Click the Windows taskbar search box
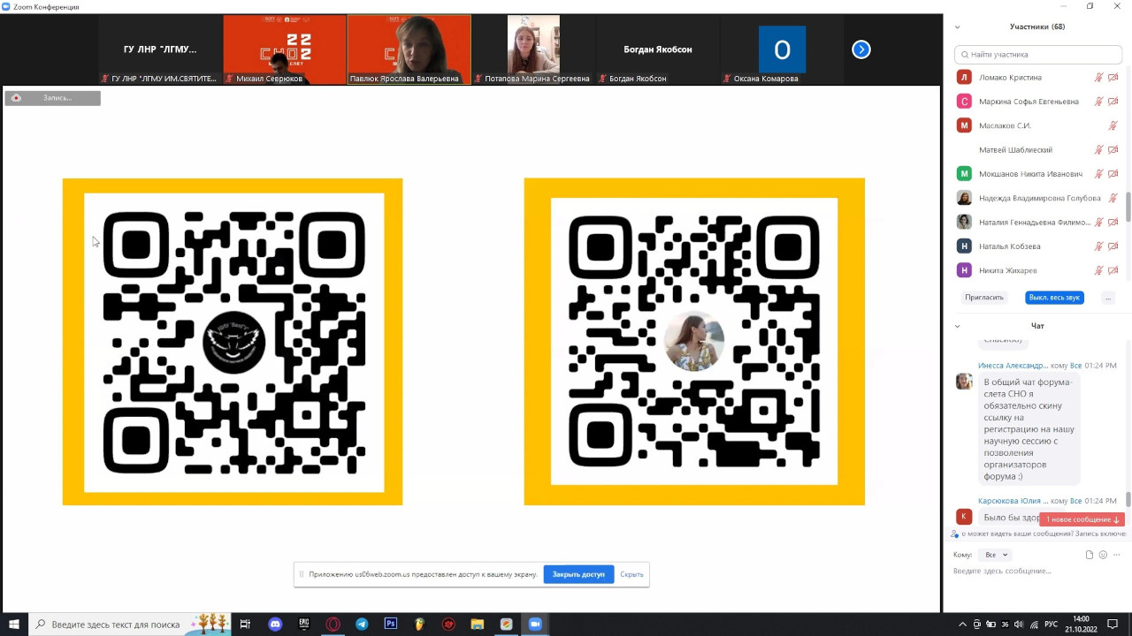 (130, 625)
